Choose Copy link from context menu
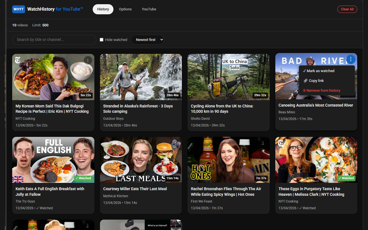 [x=327, y=80]
